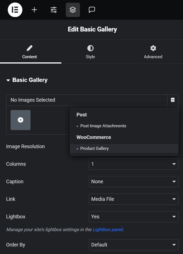Open the Notes speech bubble icon
Viewport: 183px width, 254px height.
coord(92,10)
